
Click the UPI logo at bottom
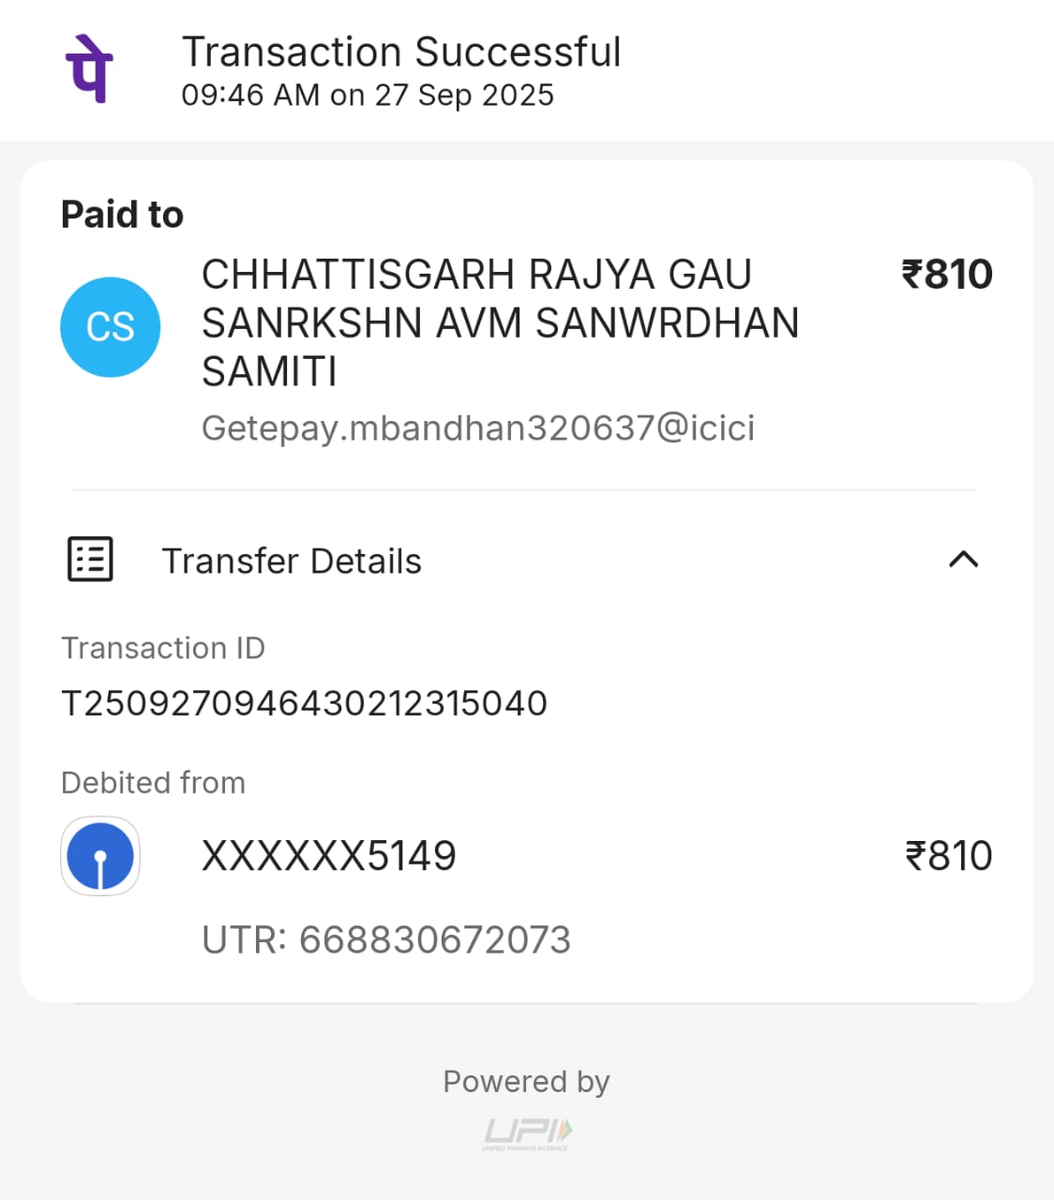(x=527, y=1133)
